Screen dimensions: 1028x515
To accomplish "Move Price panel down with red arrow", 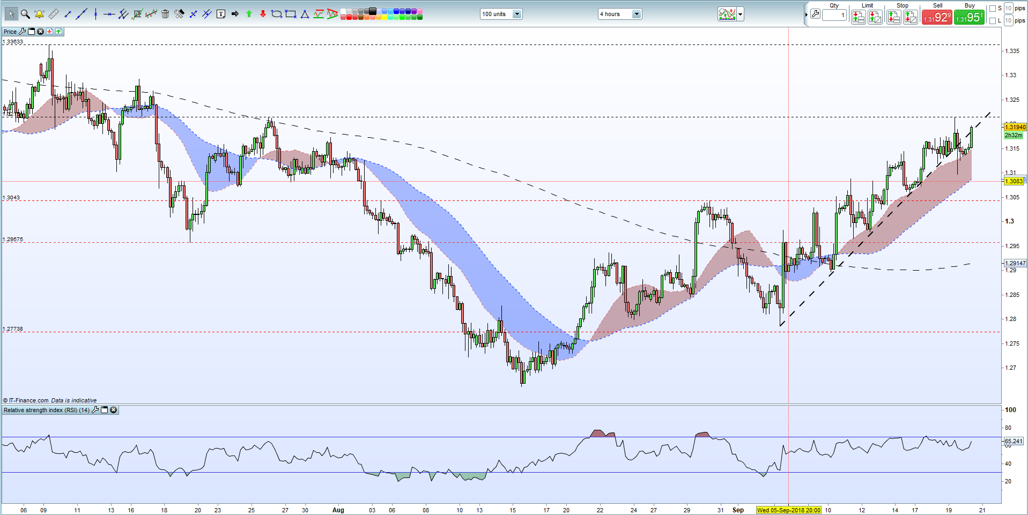I will pyautogui.click(x=49, y=32).
